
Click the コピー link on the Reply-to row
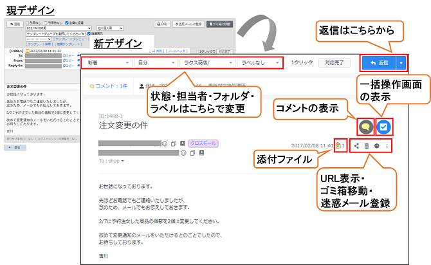point(68,66)
